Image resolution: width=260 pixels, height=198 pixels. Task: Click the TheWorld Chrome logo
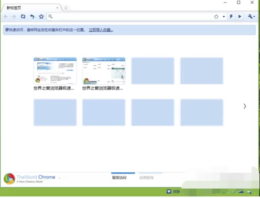[9, 179]
